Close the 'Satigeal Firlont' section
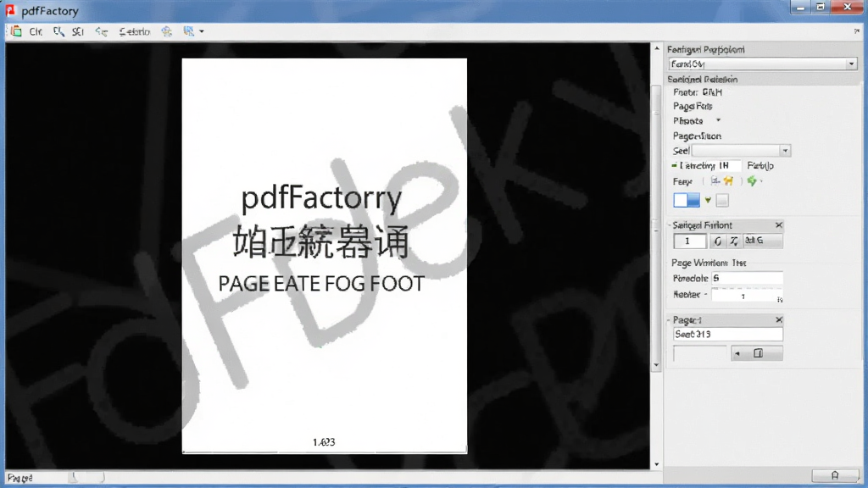Screen dimensions: 868x488 (779, 225)
